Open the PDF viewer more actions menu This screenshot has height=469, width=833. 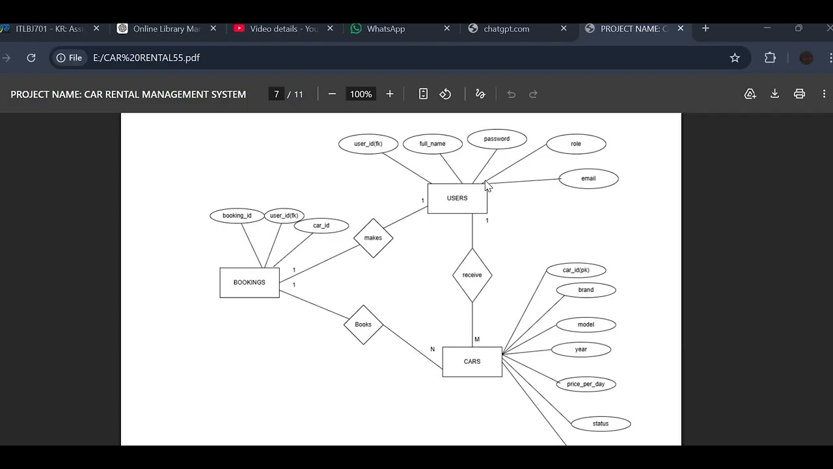point(824,94)
